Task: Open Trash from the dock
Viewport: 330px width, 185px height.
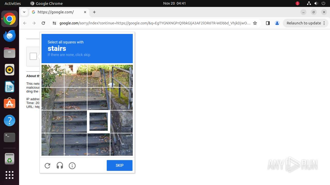Action: tap(10, 159)
